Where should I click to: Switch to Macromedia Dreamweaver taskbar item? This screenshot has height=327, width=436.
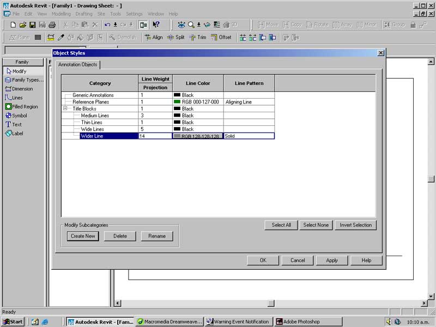click(x=169, y=322)
